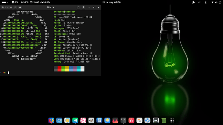Screen dimensions: 223x125
Task: Open Tilix terminal search
Action: click(79, 7)
